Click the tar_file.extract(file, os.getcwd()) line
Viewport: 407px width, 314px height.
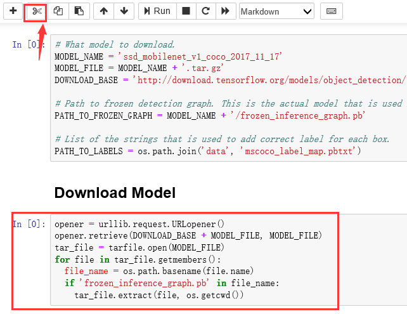click(159, 295)
